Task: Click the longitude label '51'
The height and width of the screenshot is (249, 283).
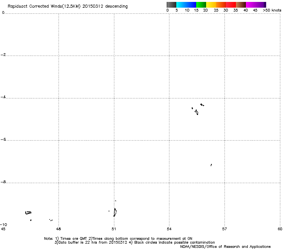Action: (x=114, y=229)
